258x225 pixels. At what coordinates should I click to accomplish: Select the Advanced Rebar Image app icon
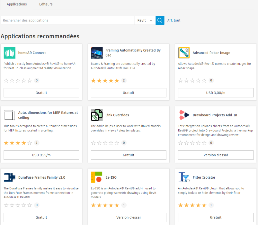184,52
